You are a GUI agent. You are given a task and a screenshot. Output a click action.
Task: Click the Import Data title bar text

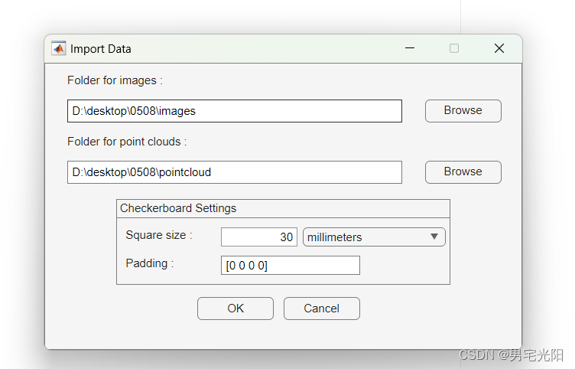coord(101,49)
